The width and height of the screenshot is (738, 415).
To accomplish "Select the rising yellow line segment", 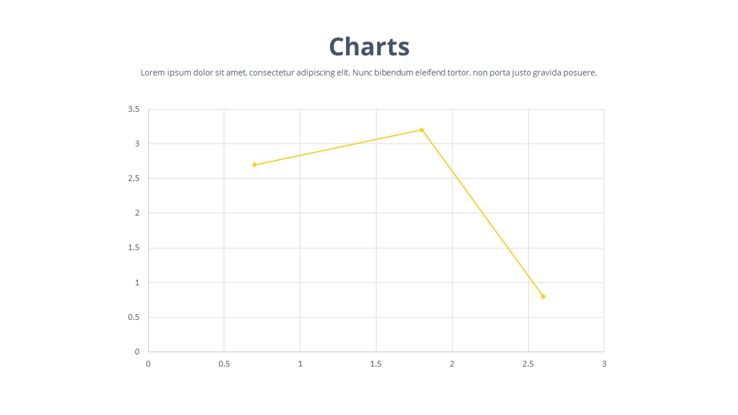I will (x=338, y=148).
